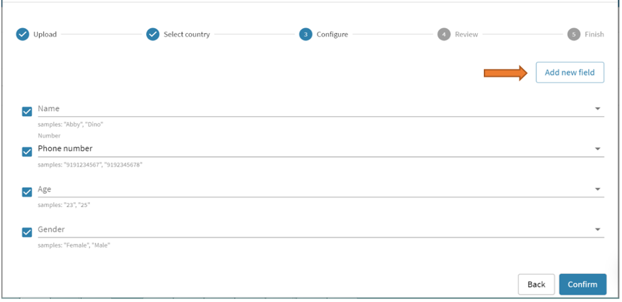Open the Phone number dropdown arrow
This screenshot has width=622, height=302.
pos(597,149)
